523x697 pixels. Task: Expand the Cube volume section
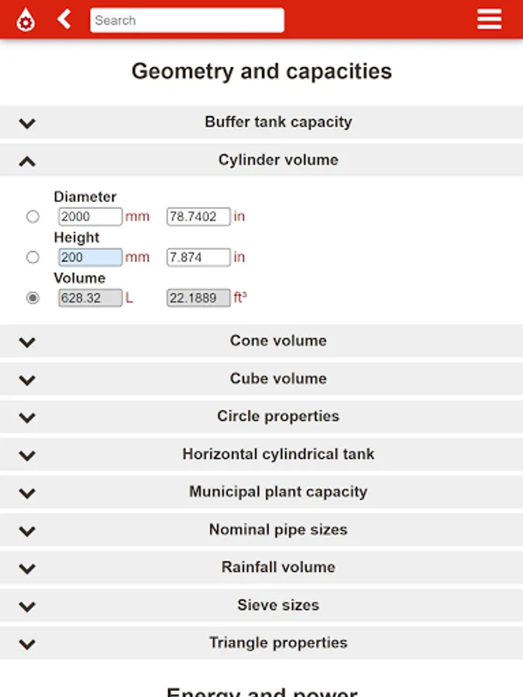[x=278, y=379]
